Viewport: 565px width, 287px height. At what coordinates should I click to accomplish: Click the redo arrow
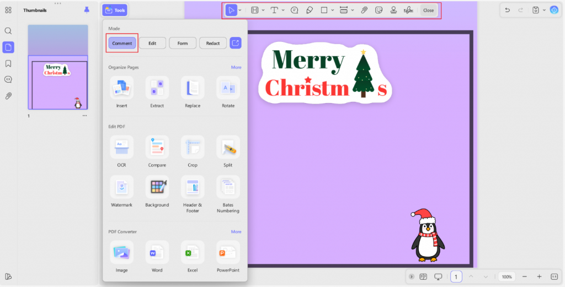521,10
